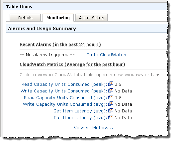Select the Monitoring tab
Screen dimensions: 174x143
[x=58, y=18]
